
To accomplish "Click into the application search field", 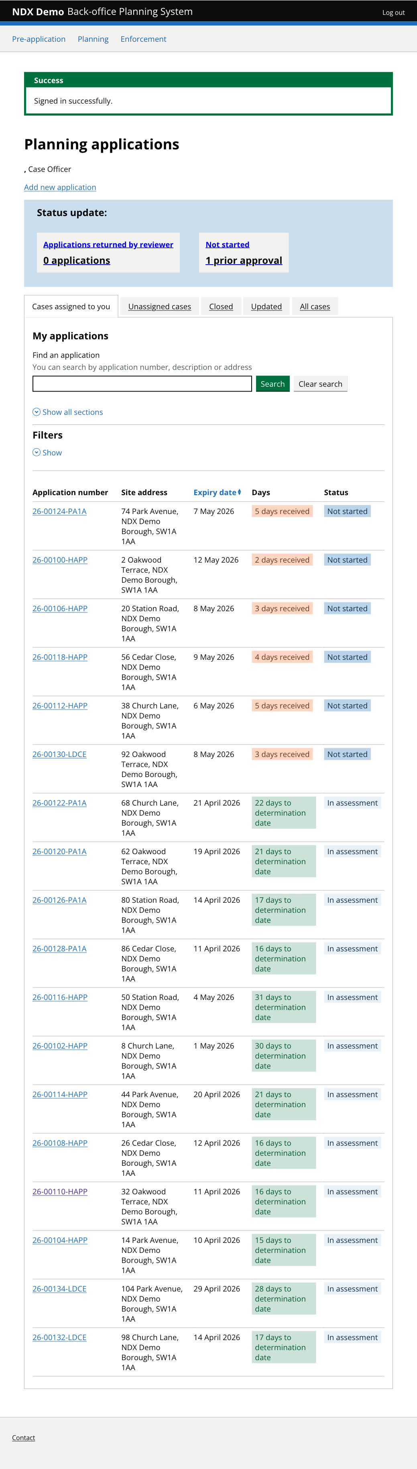I will point(142,383).
